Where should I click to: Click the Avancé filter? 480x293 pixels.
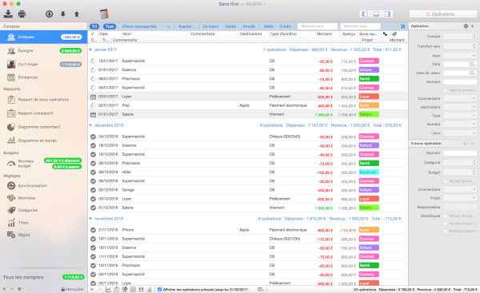(x=186, y=26)
